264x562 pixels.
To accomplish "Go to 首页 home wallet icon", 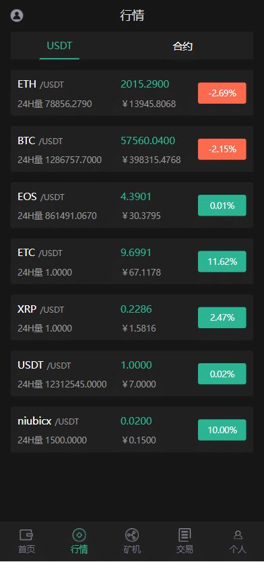I will pos(26,535).
